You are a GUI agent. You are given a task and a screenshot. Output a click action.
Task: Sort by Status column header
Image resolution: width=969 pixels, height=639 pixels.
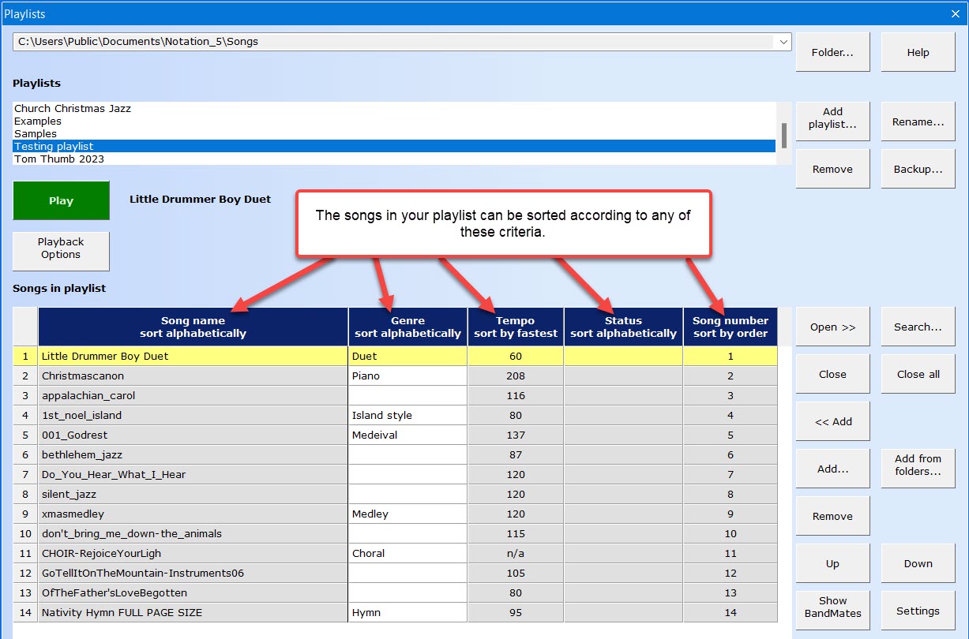[623, 327]
